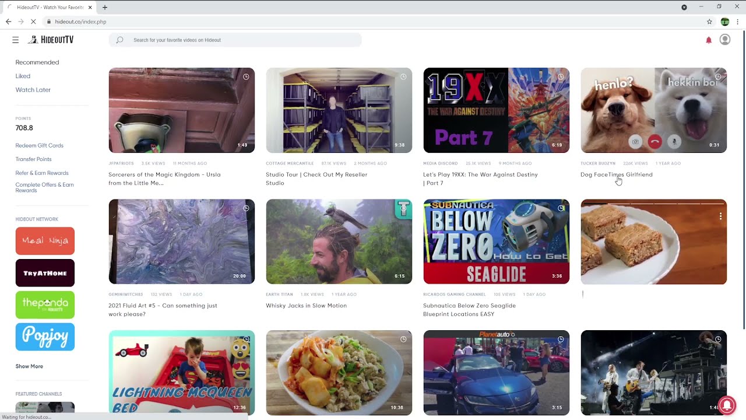Open first featured channel thumbnail
The height and width of the screenshot is (420, 746).
(45, 407)
